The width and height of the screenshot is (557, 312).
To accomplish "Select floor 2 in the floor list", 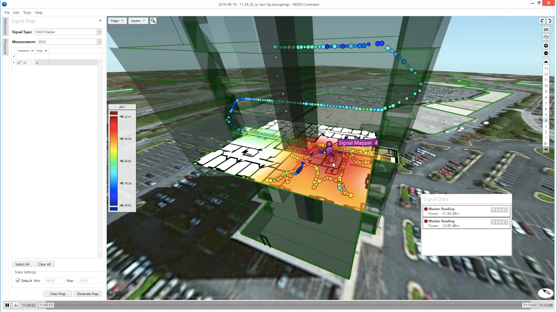I will pyautogui.click(x=546, y=132).
